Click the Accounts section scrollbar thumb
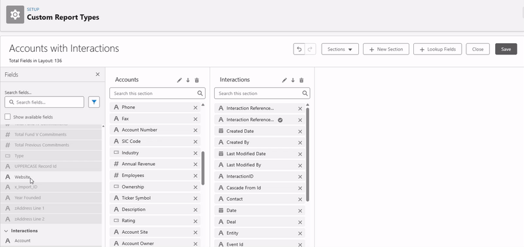Screen dimensions: 524x247 coord(203,168)
